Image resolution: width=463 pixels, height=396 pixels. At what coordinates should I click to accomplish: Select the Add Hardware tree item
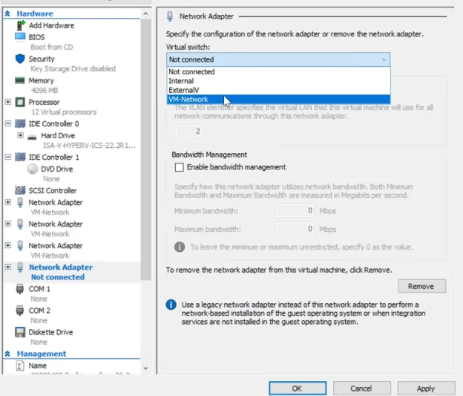pyautogui.click(x=51, y=25)
